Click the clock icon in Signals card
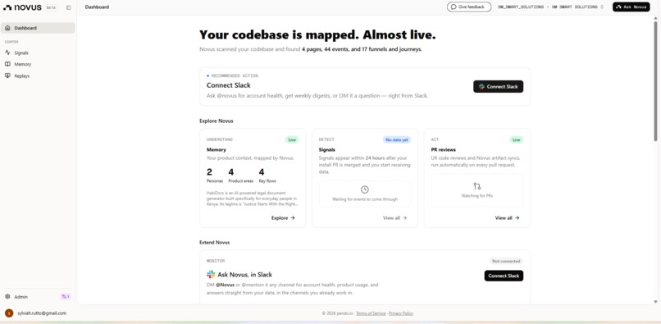This screenshot has width=661, height=324. point(365,189)
